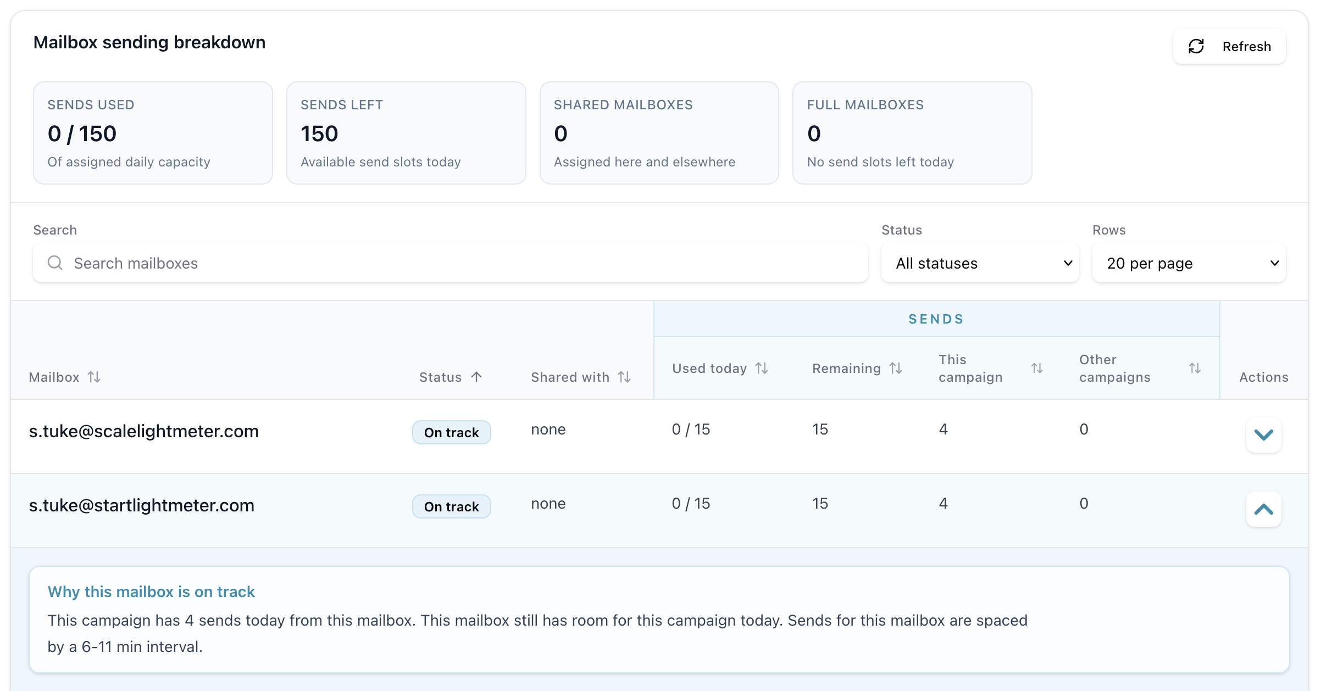The height and width of the screenshot is (691, 1321).
Task: Click the Sends Used 0 / 150 card
Action: tap(153, 133)
